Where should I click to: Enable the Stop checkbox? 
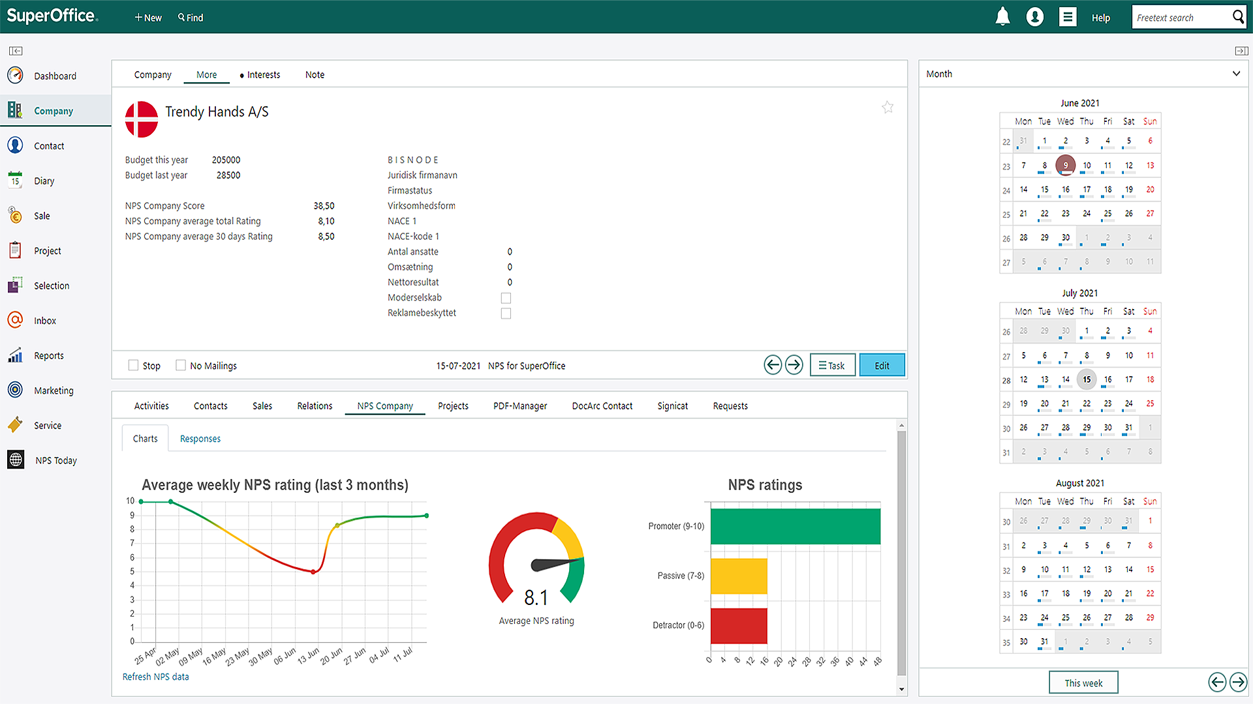click(134, 366)
